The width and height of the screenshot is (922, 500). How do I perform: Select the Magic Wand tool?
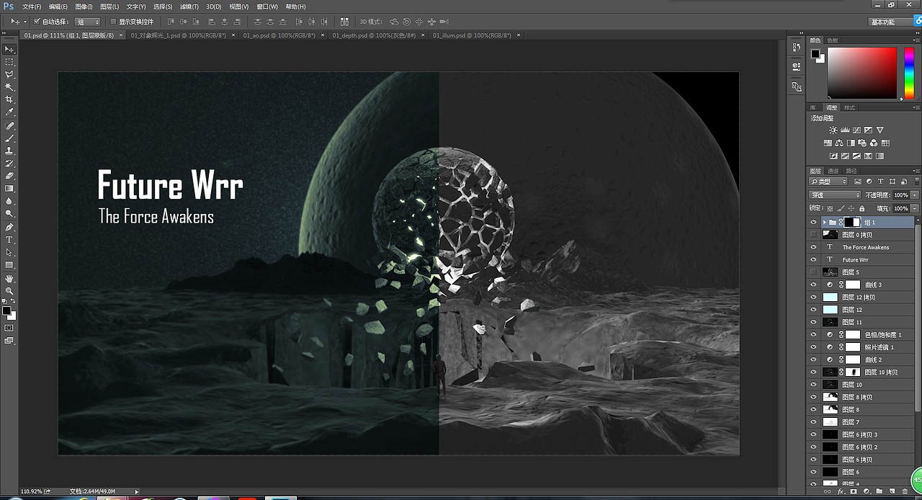tap(9, 86)
